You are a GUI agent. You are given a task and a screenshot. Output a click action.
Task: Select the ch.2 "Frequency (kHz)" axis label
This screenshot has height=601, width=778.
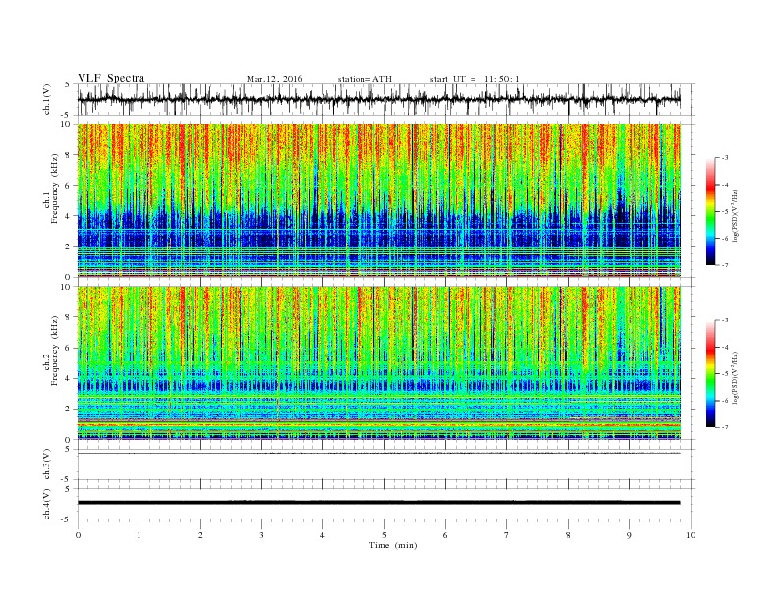coord(55,350)
